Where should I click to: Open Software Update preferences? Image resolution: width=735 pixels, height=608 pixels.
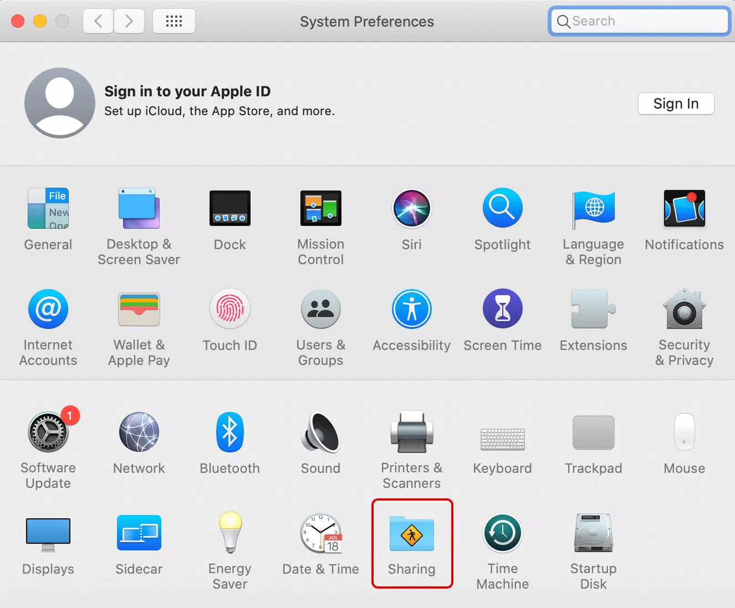pos(48,431)
